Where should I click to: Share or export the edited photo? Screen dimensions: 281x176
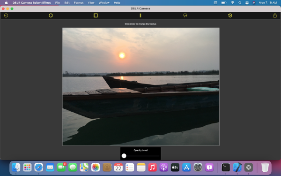[275, 15]
